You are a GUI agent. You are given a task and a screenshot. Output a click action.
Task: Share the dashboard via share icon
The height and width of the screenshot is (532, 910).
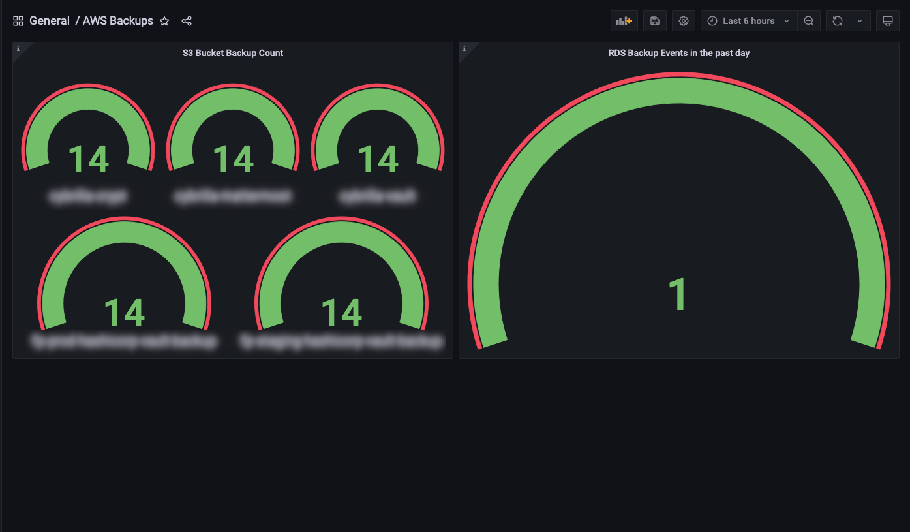[x=187, y=21]
